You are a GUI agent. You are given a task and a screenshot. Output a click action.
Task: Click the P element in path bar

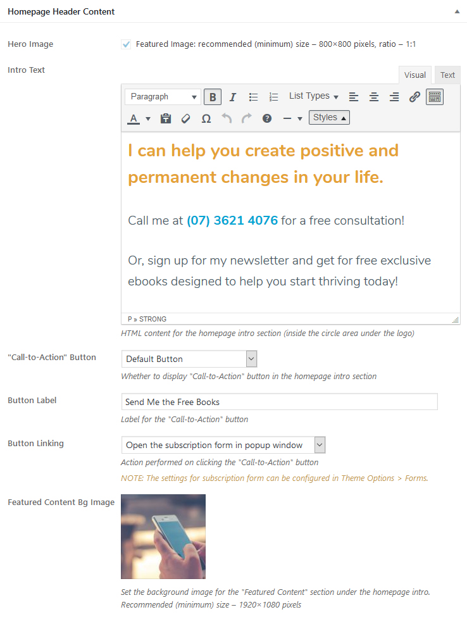click(x=130, y=319)
